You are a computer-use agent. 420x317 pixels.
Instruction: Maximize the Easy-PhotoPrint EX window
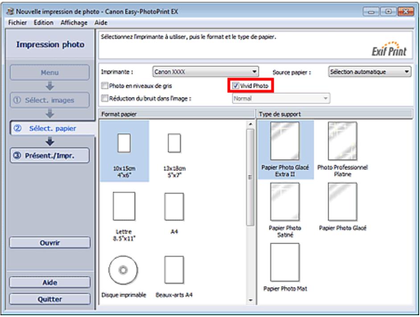click(388, 12)
